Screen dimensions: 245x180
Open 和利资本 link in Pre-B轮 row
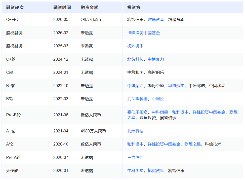(180, 112)
